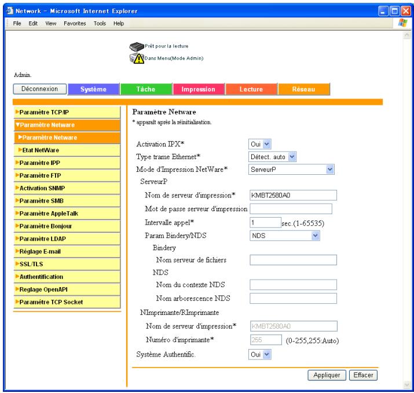Switch to the Réseau tab
Image resolution: width=414 pixels, height=393 pixels.
(x=303, y=89)
